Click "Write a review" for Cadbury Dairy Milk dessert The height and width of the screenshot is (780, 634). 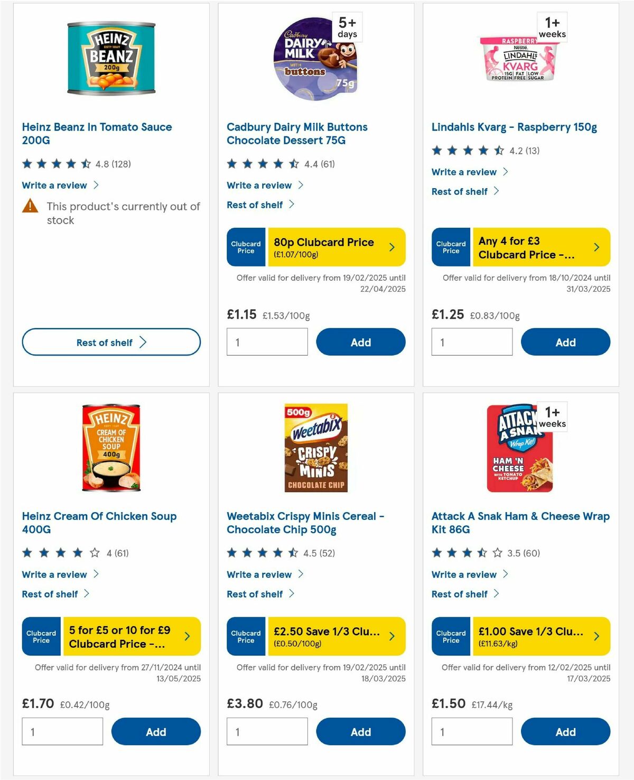pos(259,185)
